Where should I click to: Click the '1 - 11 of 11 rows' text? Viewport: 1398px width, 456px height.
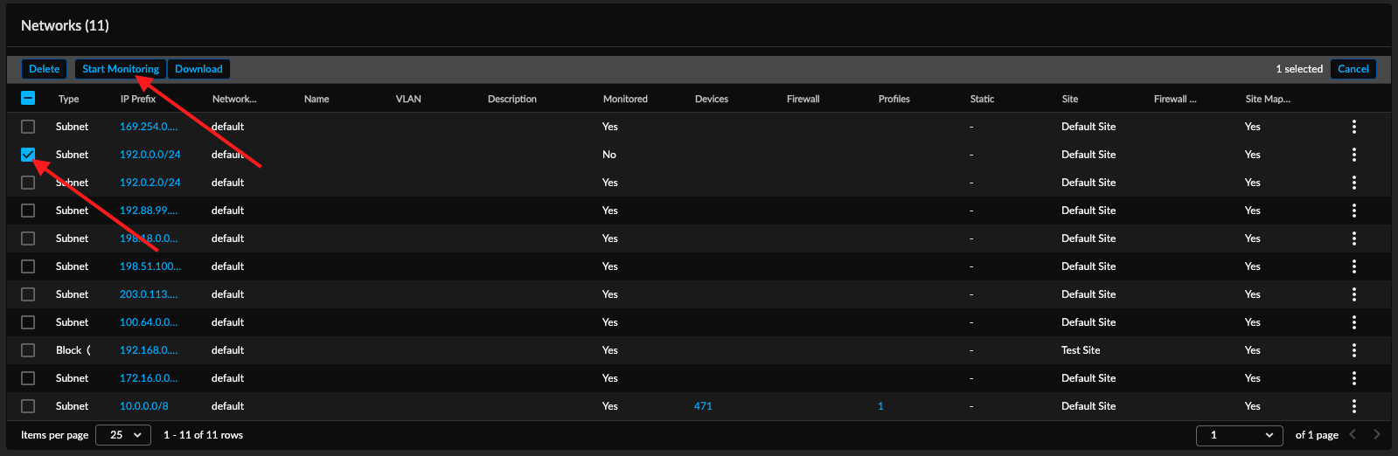click(x=204, y=435)
